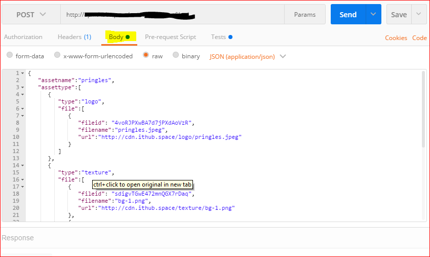Send the request
Viewport: 430px width, 257px height.
click(x=348, y=14)
